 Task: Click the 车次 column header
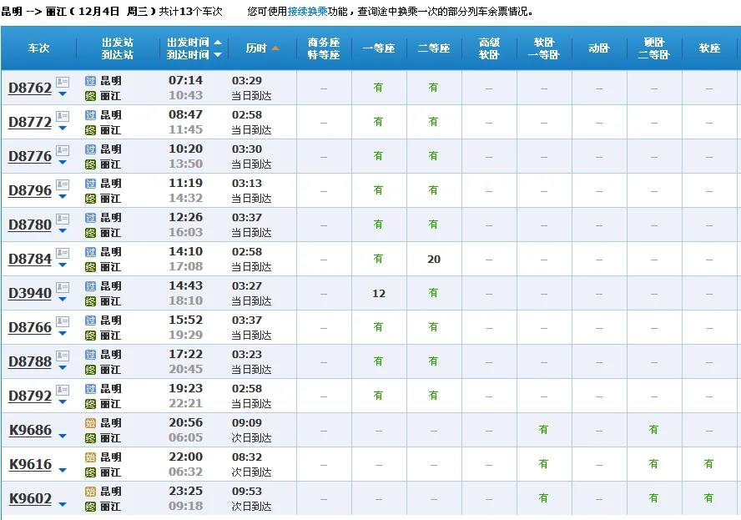click(38, 48)
